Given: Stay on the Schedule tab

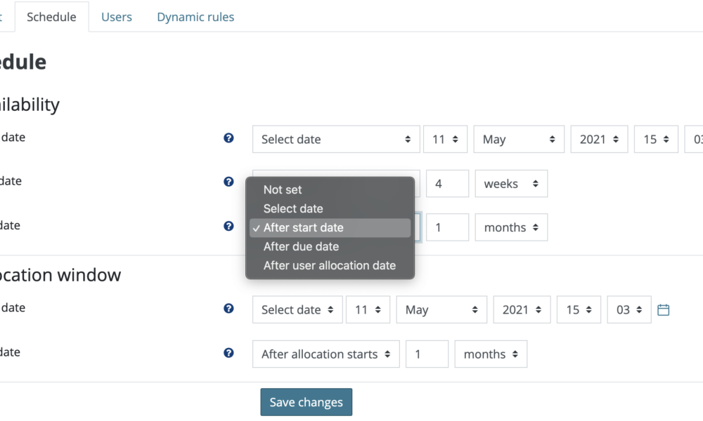Looking at the screenshot, I should coord(51,17).
